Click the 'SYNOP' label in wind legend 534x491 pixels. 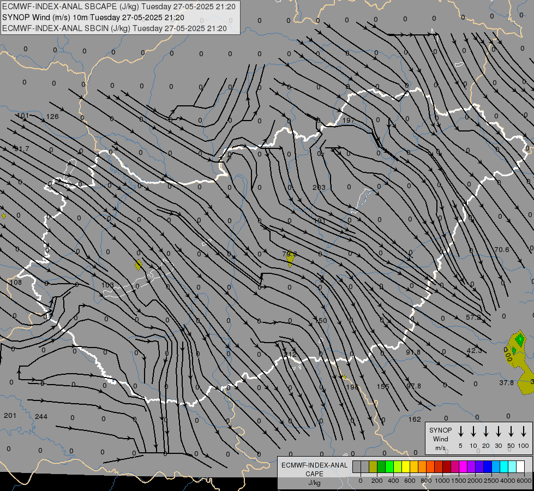440,430
